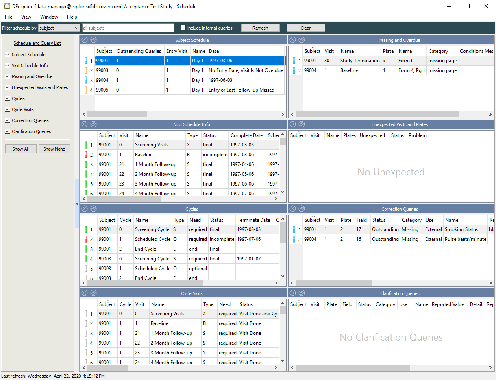Float the Correction Queries panel
Viewport: 496px width, 380px height.
click(302, 209)
